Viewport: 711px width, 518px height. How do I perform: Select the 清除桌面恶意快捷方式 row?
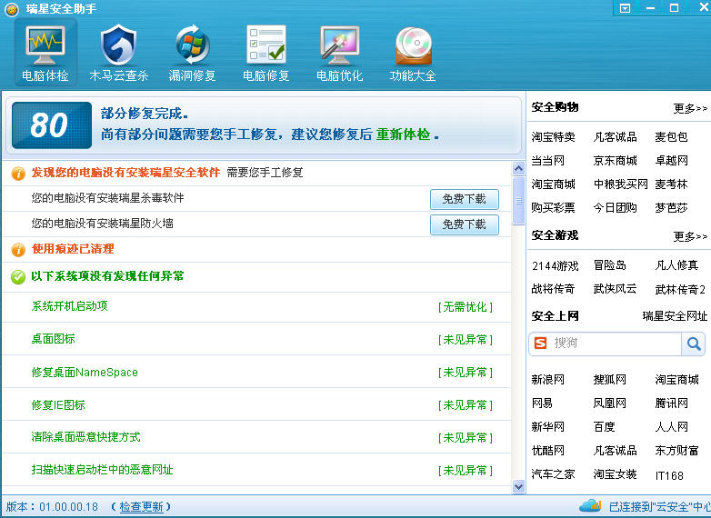click(256, 437)
